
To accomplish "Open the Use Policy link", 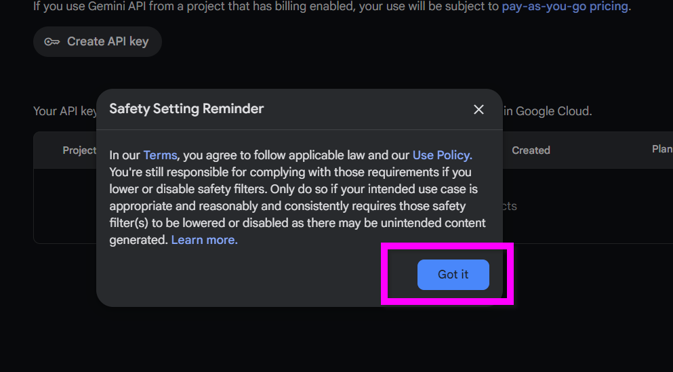I will pos(442,154).
